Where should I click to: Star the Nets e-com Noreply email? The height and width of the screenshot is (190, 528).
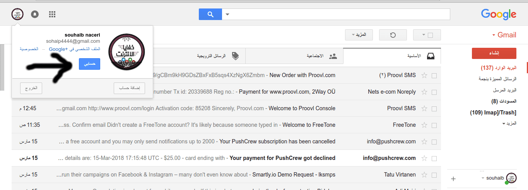(424, 92)
